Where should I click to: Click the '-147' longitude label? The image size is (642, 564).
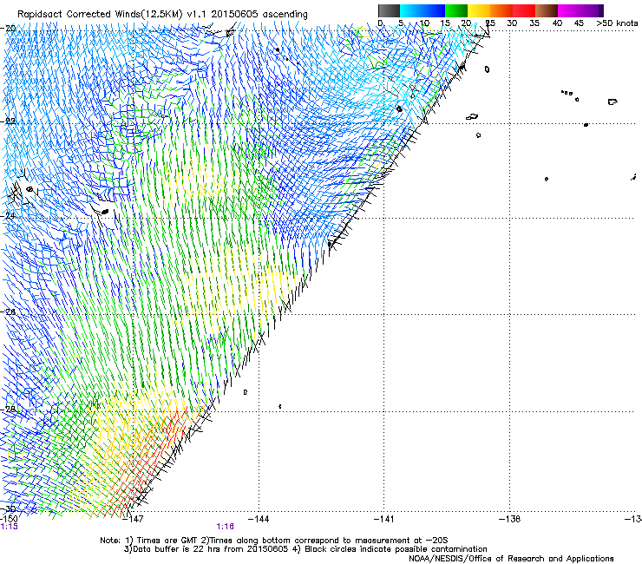134,520
